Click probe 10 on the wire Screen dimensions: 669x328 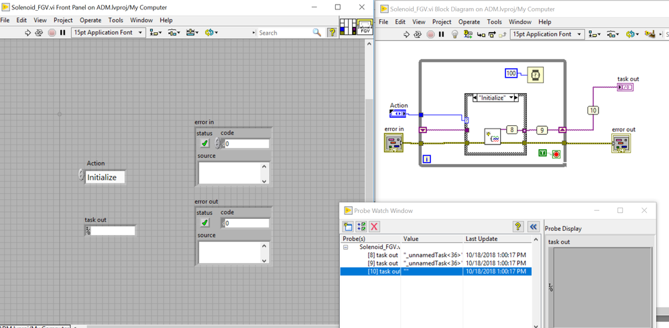[593, 110]
